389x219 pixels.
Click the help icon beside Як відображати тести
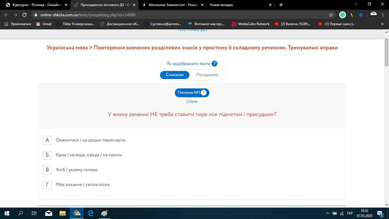tap(215, 63)
